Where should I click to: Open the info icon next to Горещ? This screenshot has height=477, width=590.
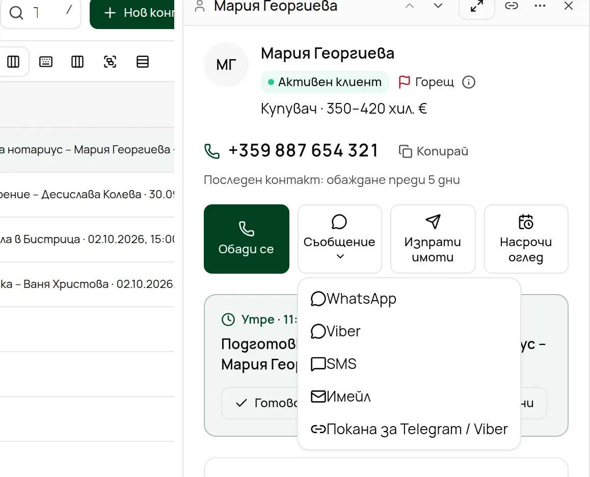tap(468, 82)
